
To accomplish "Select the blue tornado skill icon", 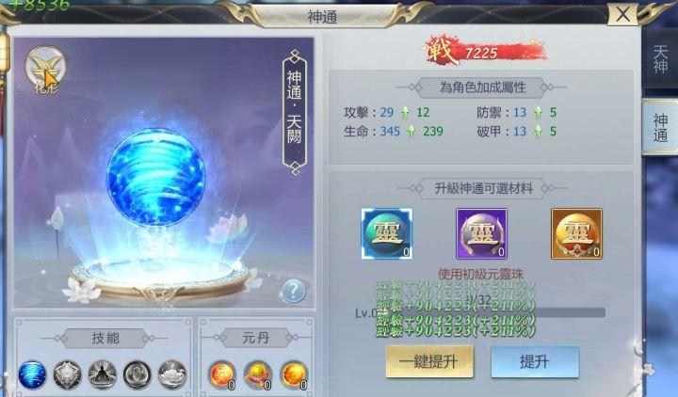I will click(x=32, y=374).
